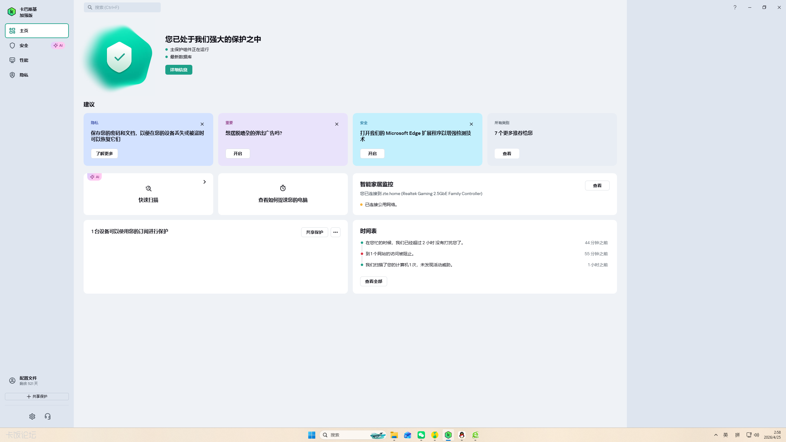
Task: Start the 快速扫描 quick scan icon
Action: (x=148, y=188)
